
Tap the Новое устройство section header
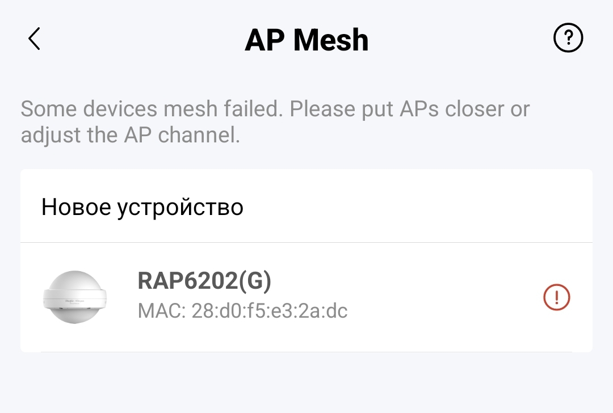point(142,207)
